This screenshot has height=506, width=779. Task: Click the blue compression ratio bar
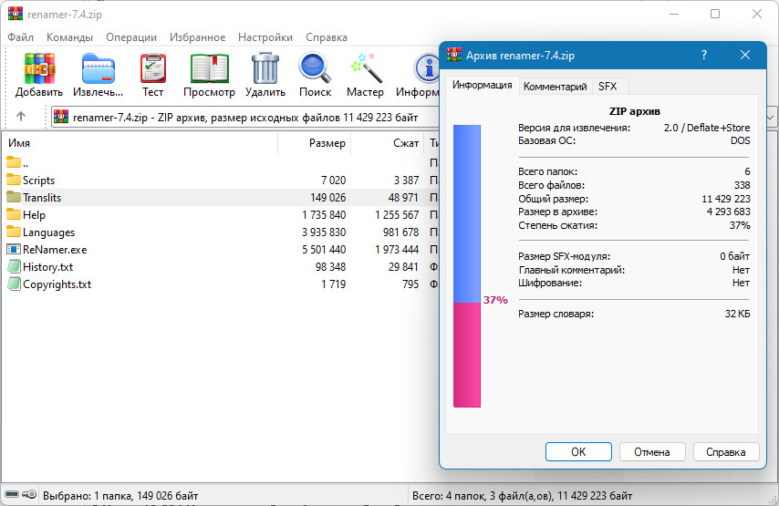(x=467, y=214)
